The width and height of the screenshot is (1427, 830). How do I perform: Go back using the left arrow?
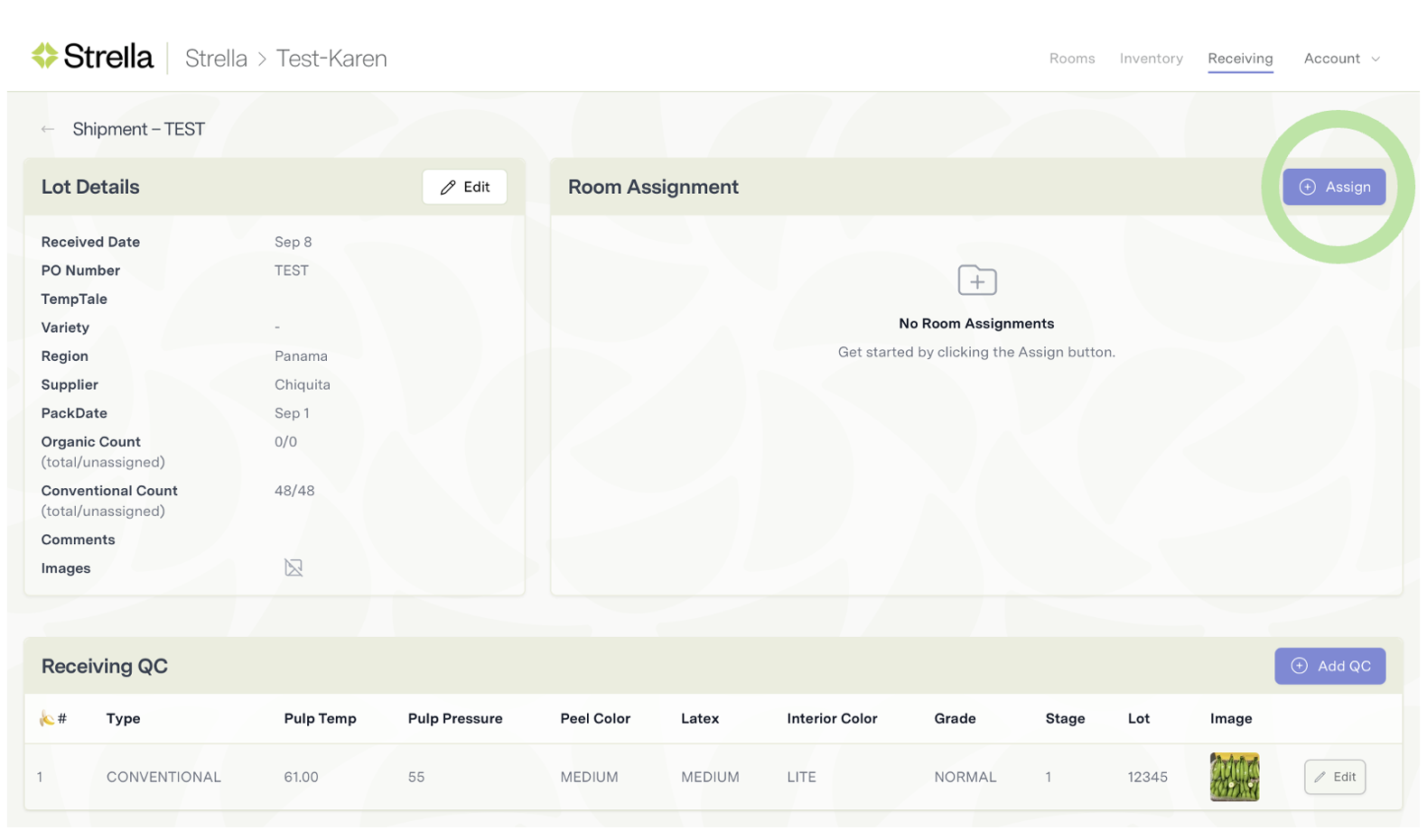coord(48,130)
